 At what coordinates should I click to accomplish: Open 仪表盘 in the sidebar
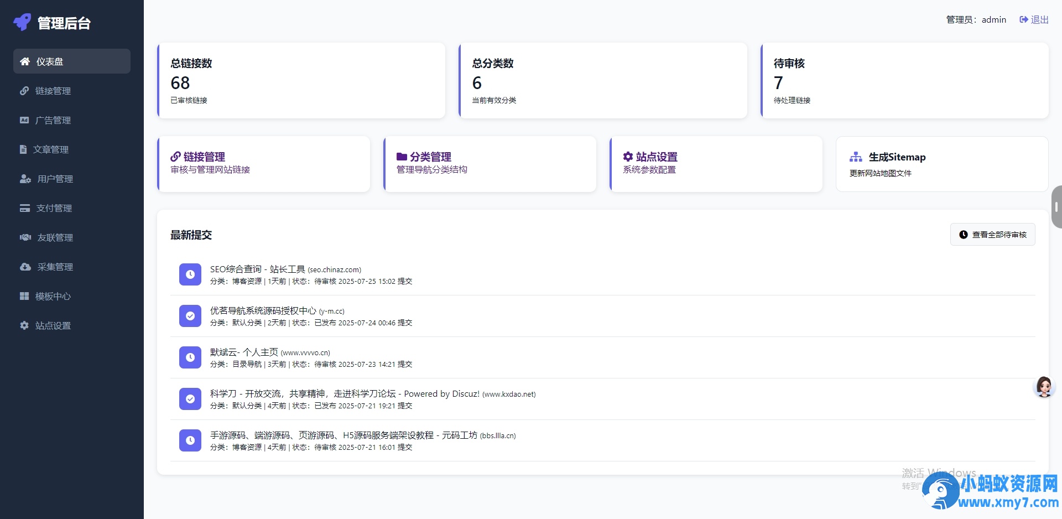tap(72, 61)
